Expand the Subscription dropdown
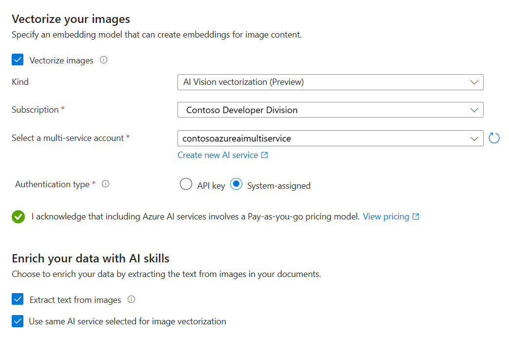Viewport: 509px width, 337px height. tap(330, 110)
